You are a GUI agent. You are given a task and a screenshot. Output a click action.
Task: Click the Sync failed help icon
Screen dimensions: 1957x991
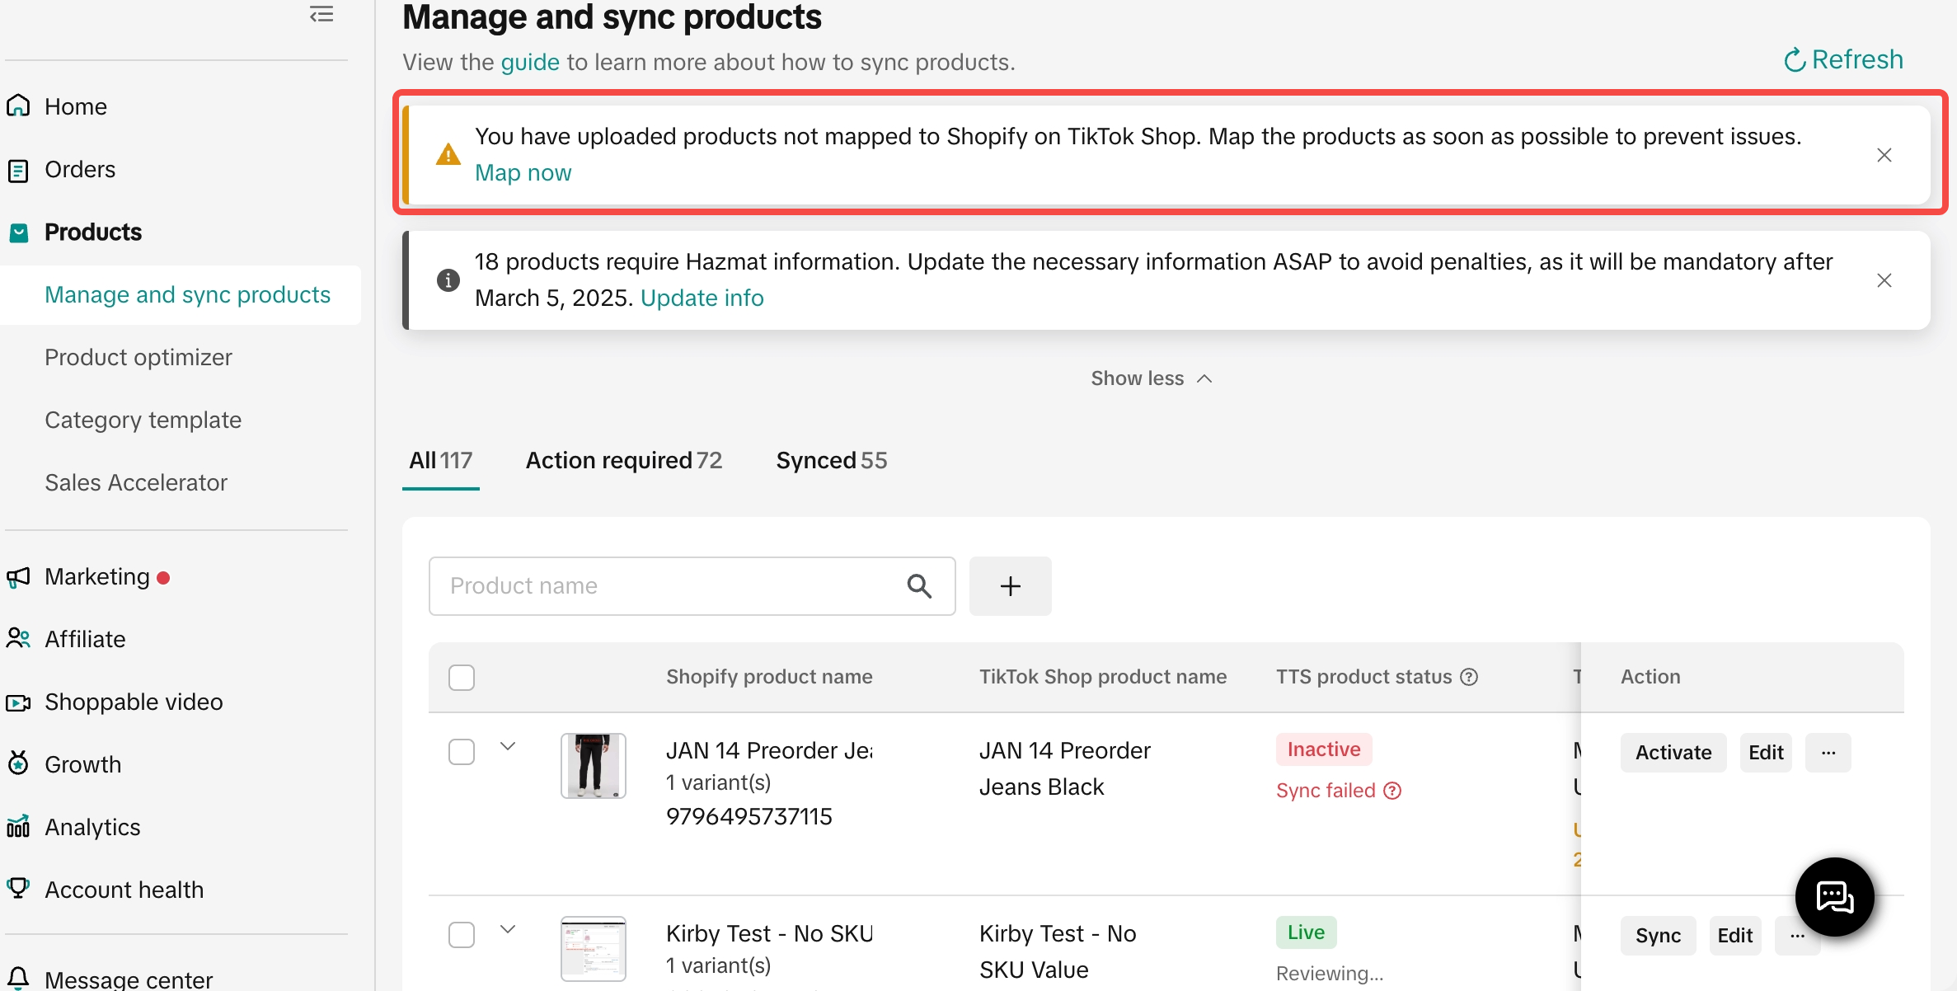click(x=1392, y=791)
